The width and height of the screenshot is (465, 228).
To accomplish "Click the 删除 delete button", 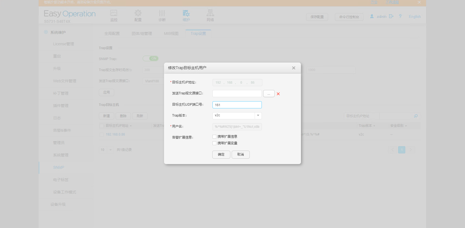I will pyautogui.click(x=123, y=116).
